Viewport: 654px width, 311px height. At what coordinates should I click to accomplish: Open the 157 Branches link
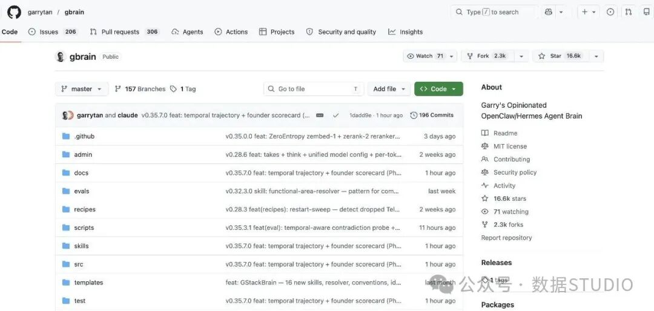tap(140, 89)
